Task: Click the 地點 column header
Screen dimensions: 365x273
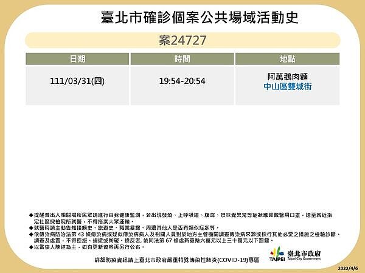Action: pos(288,59)
